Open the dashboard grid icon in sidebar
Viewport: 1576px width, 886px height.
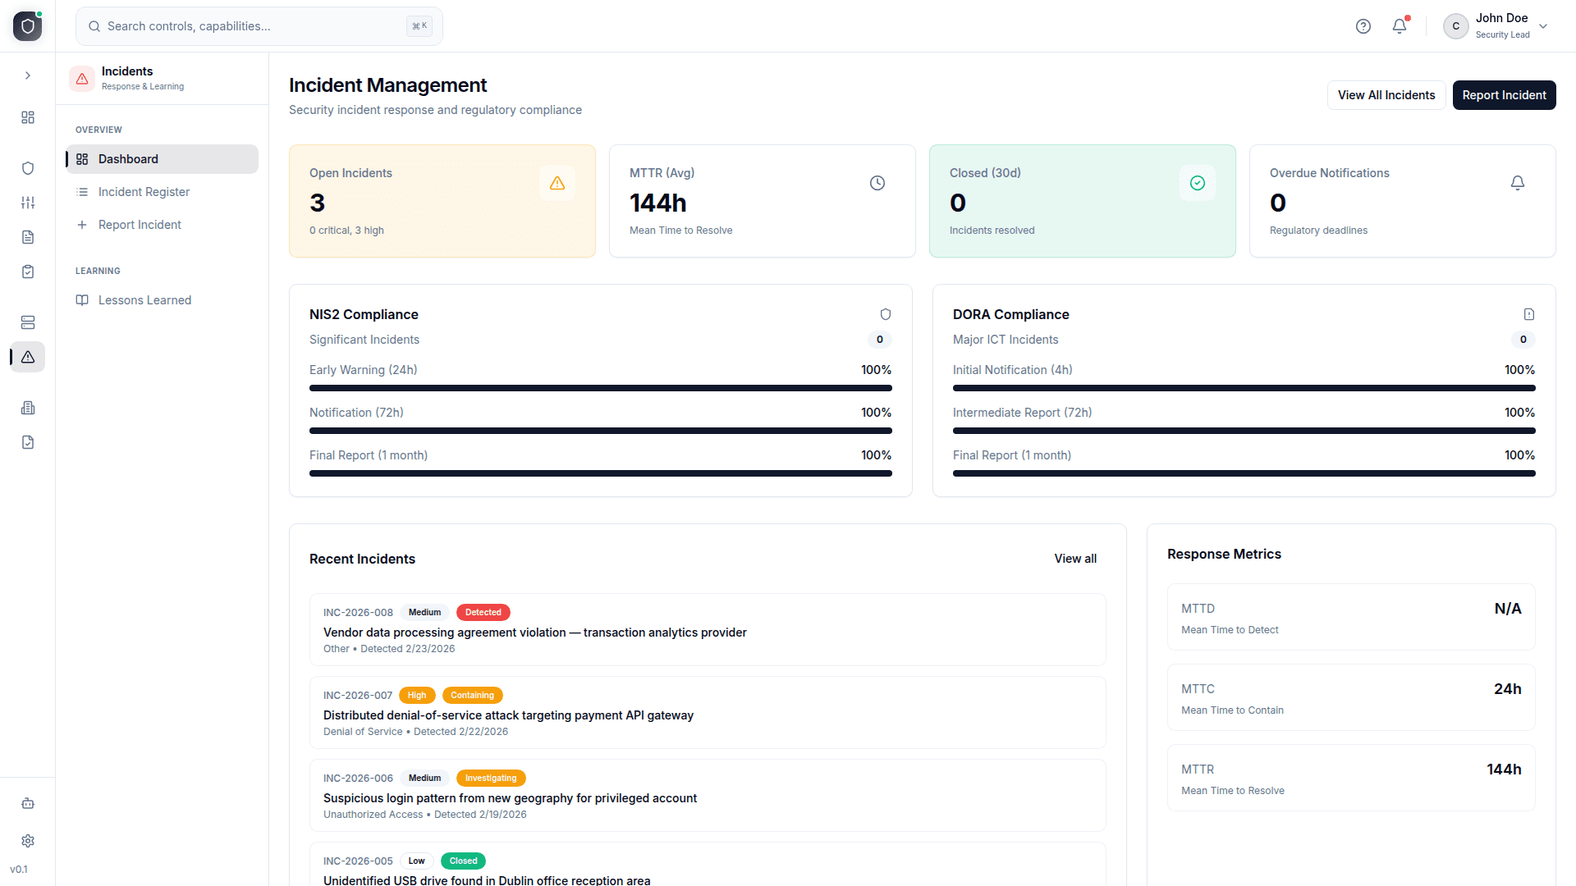[x=27, y=117]
